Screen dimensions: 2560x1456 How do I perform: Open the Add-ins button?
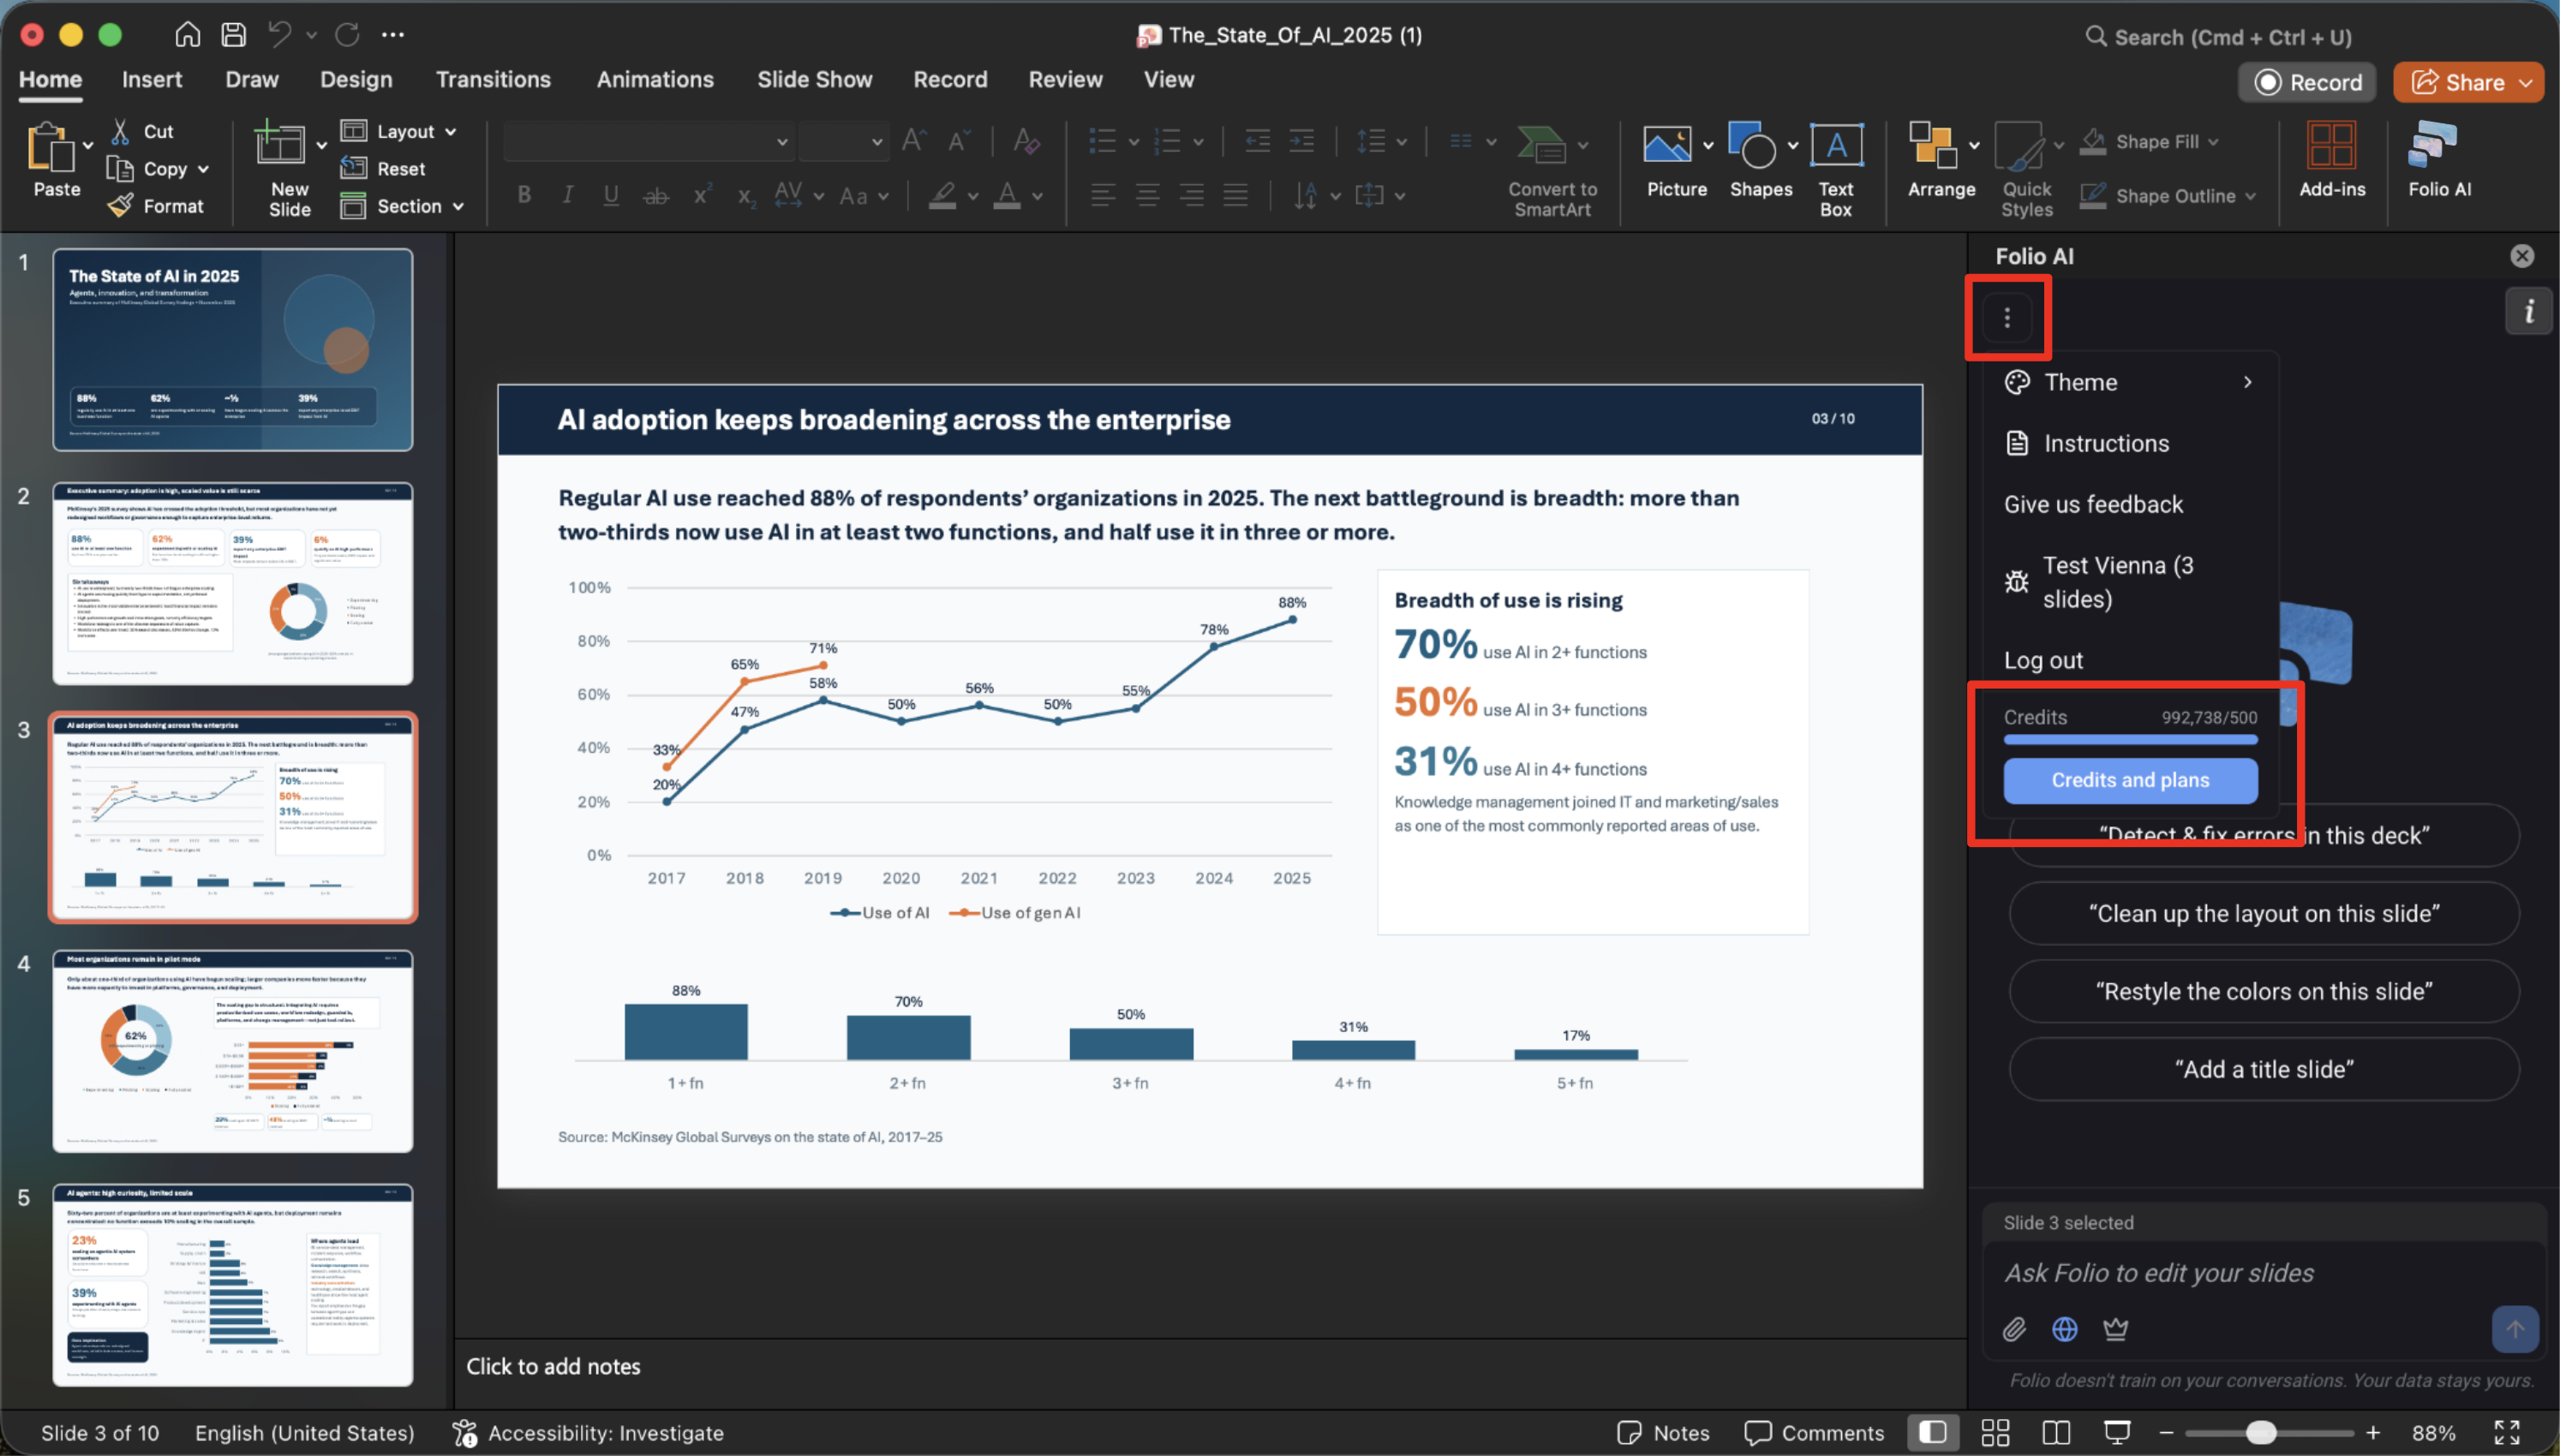(x=2331, y=161)
